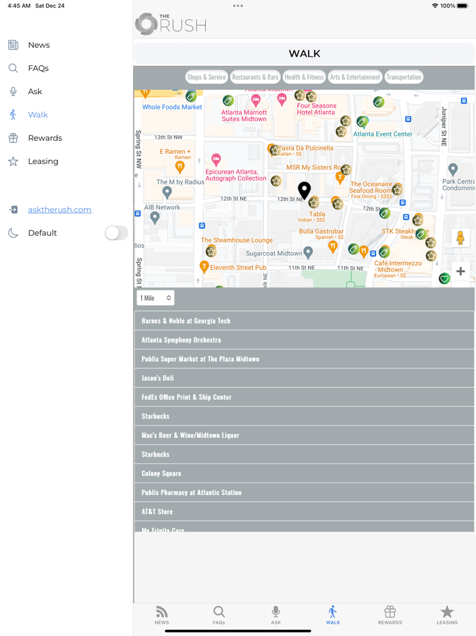The height and width of the screenshot is (636, 476).
Task: Open Publix Super Market at The Plaza Midtown
Action: tap(304, 359)
